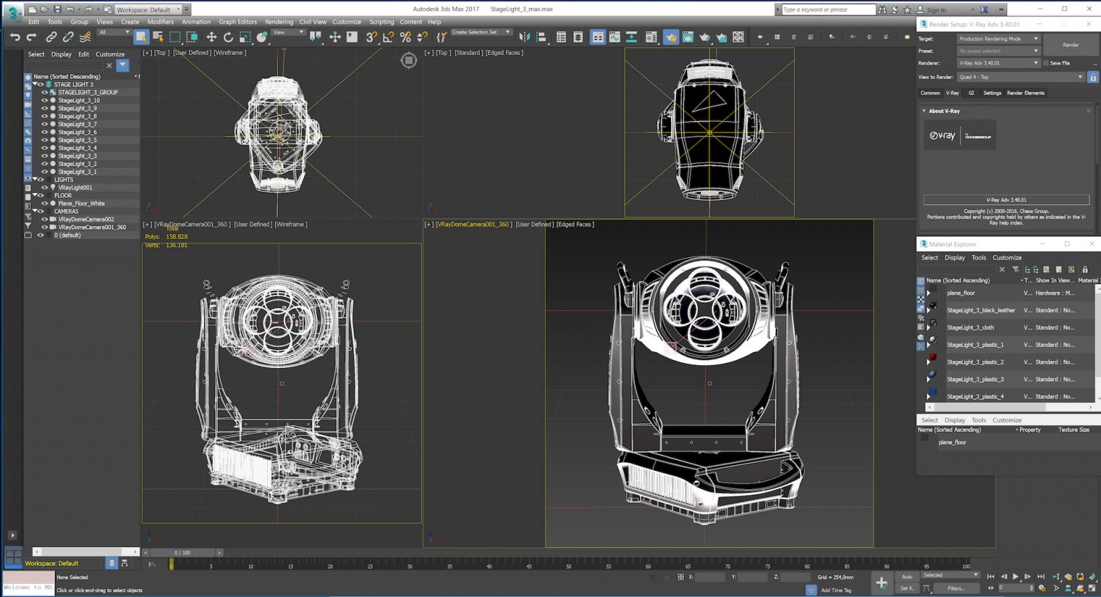Viewport: 1101px width, 597px height.
Task: Click V-Ray Adv 3.40.01 version button
Action: (1006, 199)
